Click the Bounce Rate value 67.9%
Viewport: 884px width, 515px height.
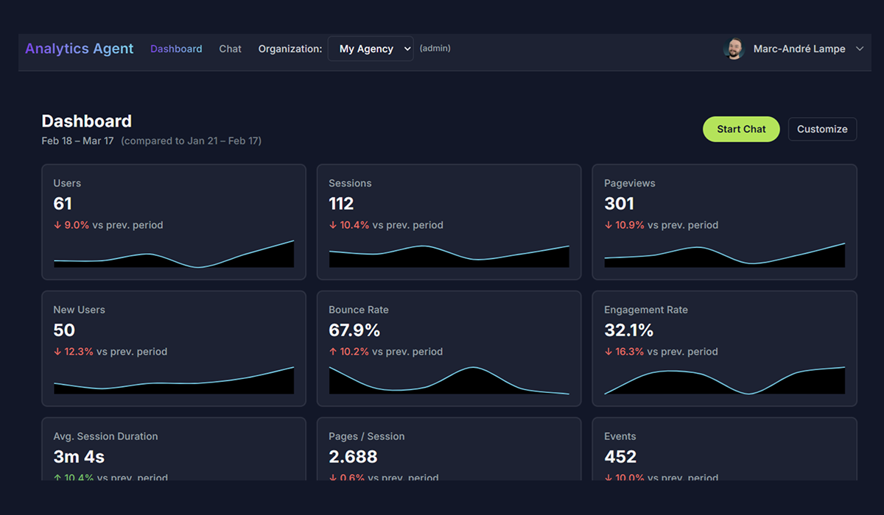[x=354, y=330]
